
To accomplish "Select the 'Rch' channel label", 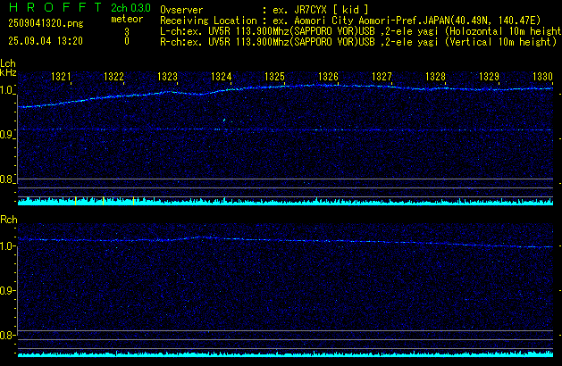I will coord(9,220).
